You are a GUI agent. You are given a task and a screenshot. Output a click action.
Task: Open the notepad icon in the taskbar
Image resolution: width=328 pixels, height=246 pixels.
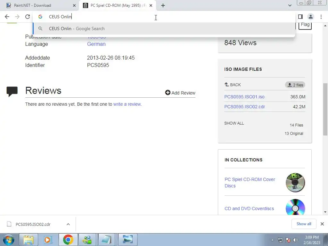pyautogui.click(x=107, y=240)
